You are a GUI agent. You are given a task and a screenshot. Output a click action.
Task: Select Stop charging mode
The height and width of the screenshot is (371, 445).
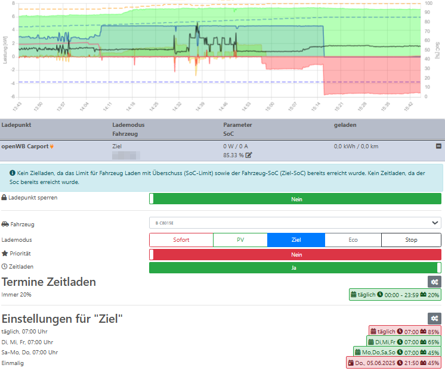411,240
